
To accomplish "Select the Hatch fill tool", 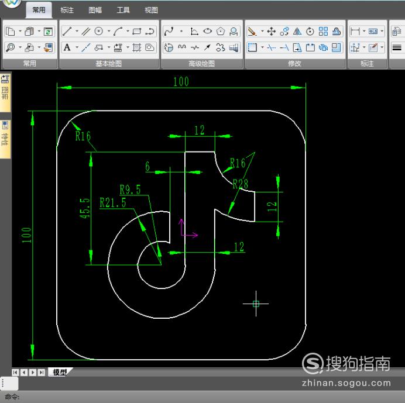I will coord(136,47).
